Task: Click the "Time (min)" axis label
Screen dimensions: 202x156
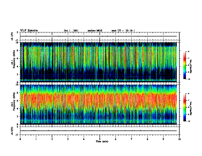Action: [102, 141]
